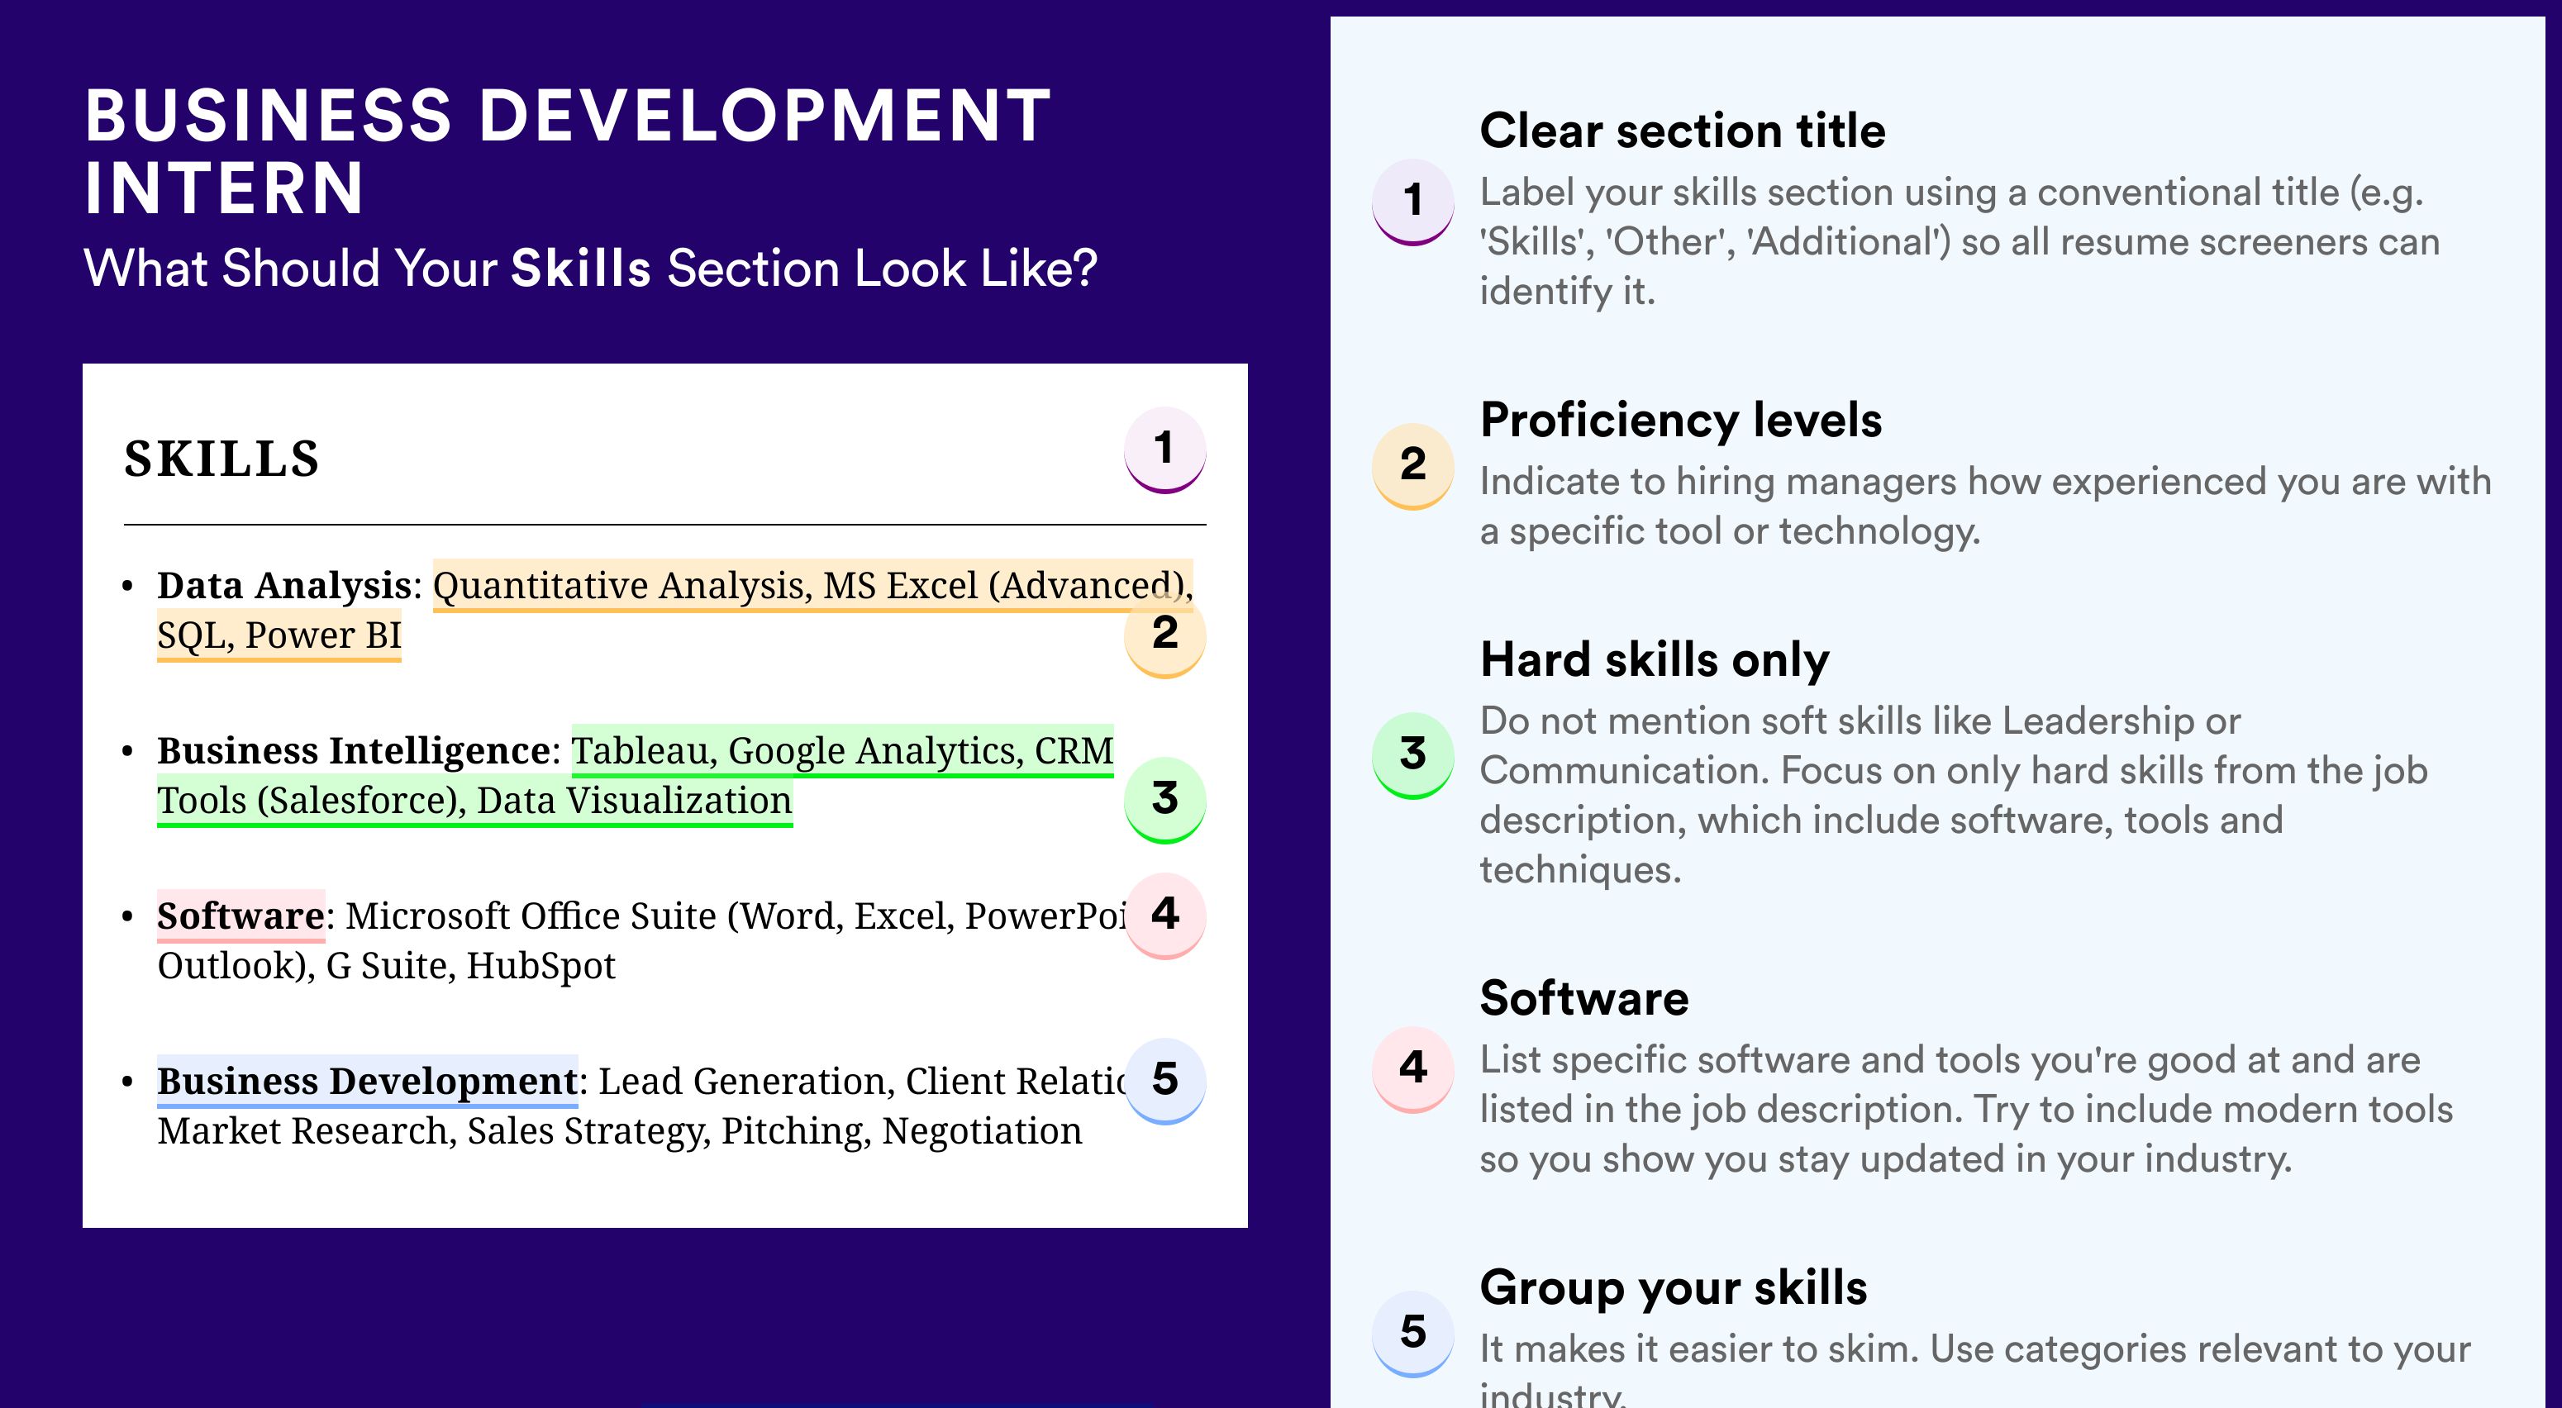The width and height of the screenshot is (2562, 1408).
Task: Click the Proficiency levels heading
Action: [1681, 421]
